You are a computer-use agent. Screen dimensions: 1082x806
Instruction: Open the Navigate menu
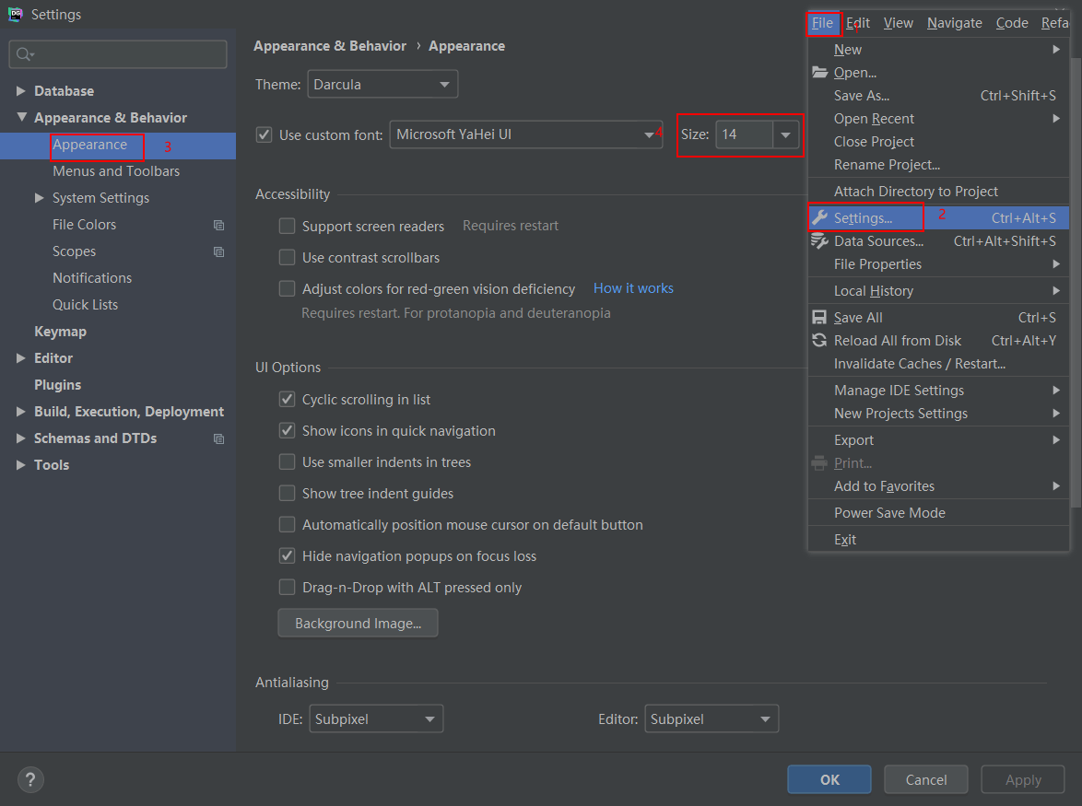954,23
